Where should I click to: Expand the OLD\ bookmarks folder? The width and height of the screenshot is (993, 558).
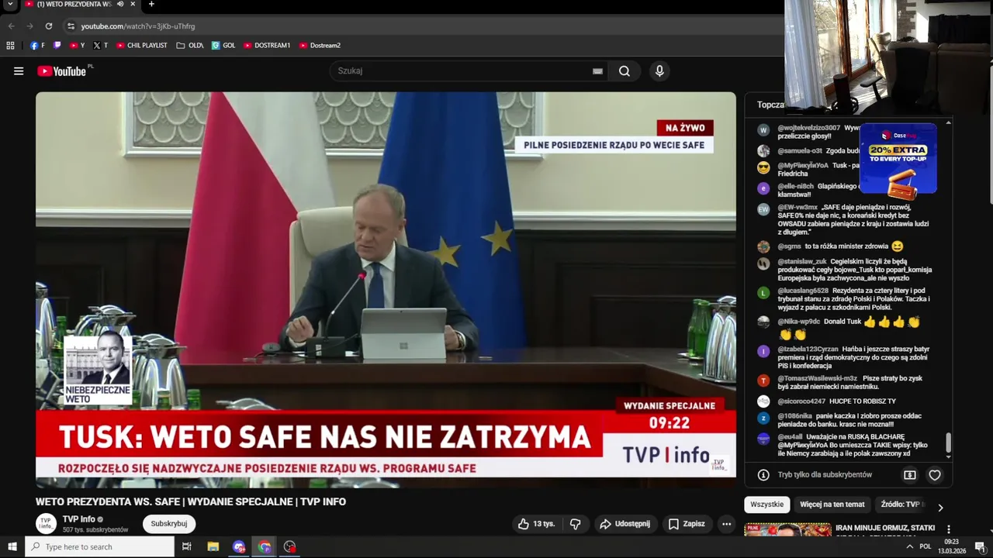point(190,46)
